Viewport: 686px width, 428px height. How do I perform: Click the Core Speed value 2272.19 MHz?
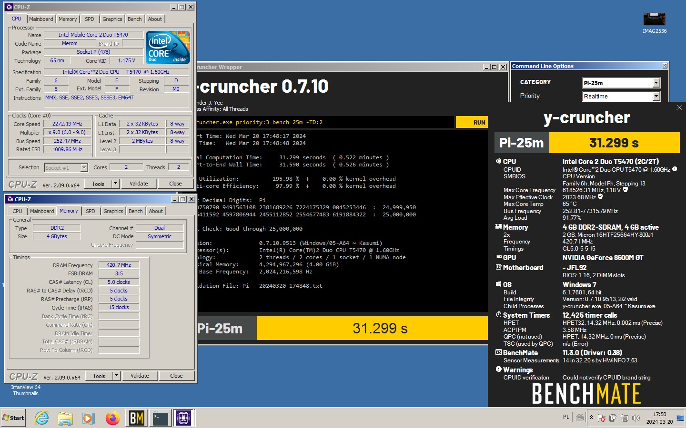coord(68,124)
